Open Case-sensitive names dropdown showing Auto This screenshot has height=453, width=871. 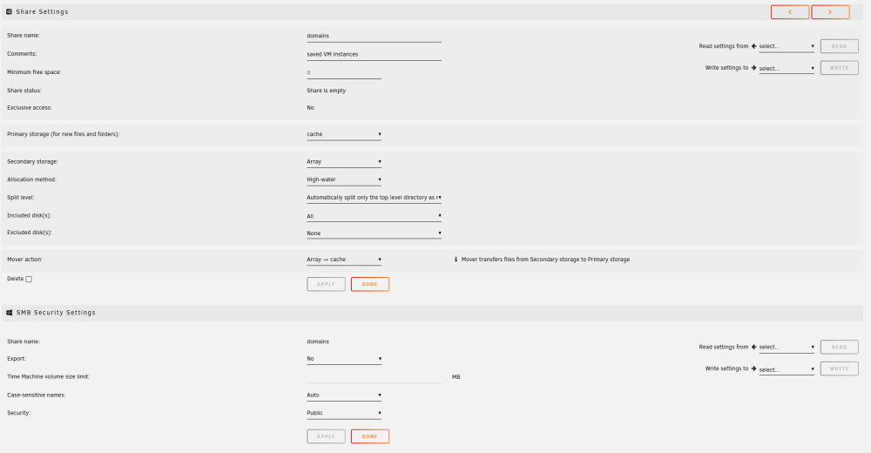[344, 396]
